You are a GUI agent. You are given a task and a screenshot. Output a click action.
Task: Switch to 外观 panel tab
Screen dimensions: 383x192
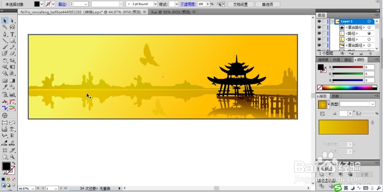click(x=336, y=60)
